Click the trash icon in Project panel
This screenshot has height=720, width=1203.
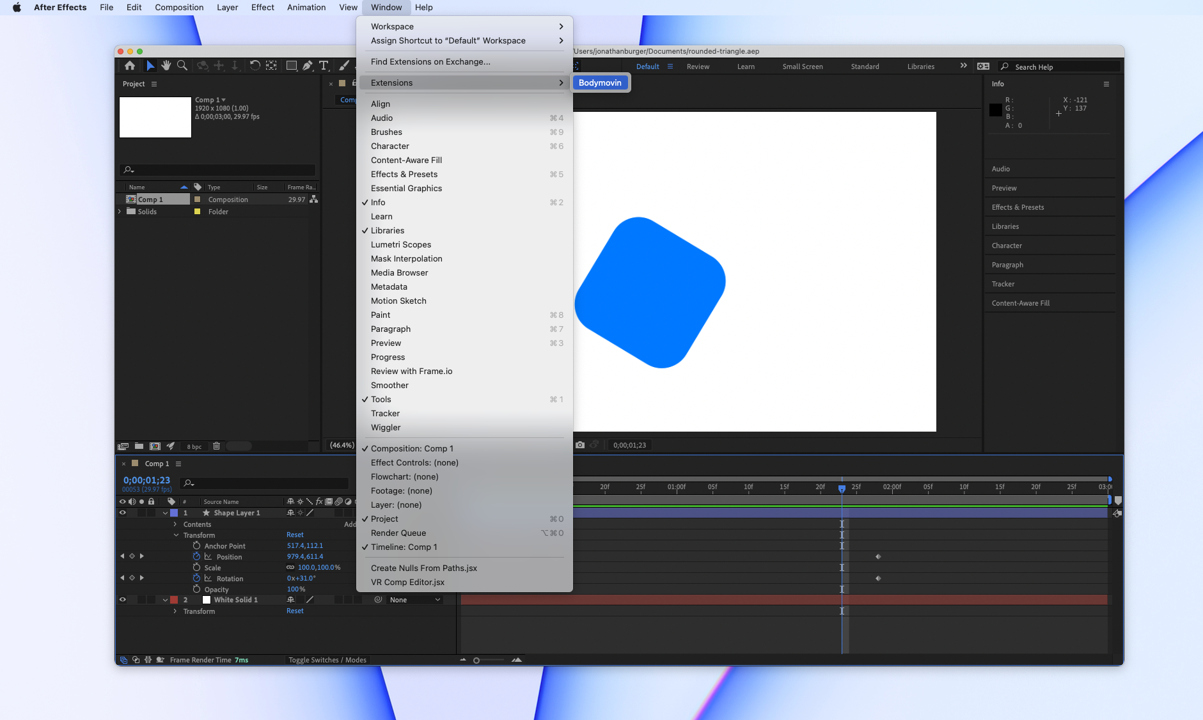coord(216,446)
